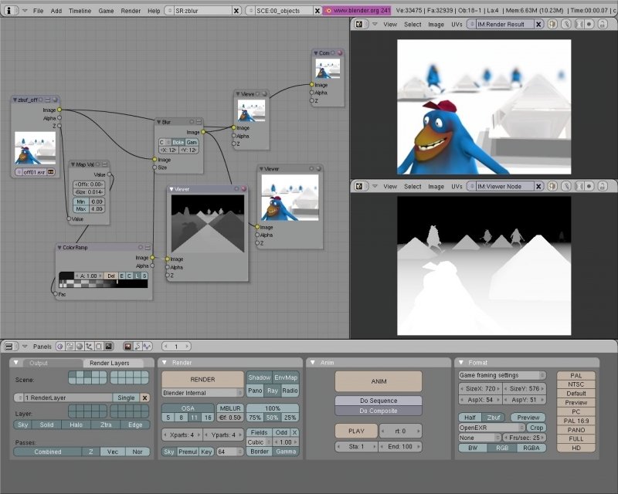Click the lock icon in Viewer Node header
Screen dimensions: 618x494
[x=603, y=186]
